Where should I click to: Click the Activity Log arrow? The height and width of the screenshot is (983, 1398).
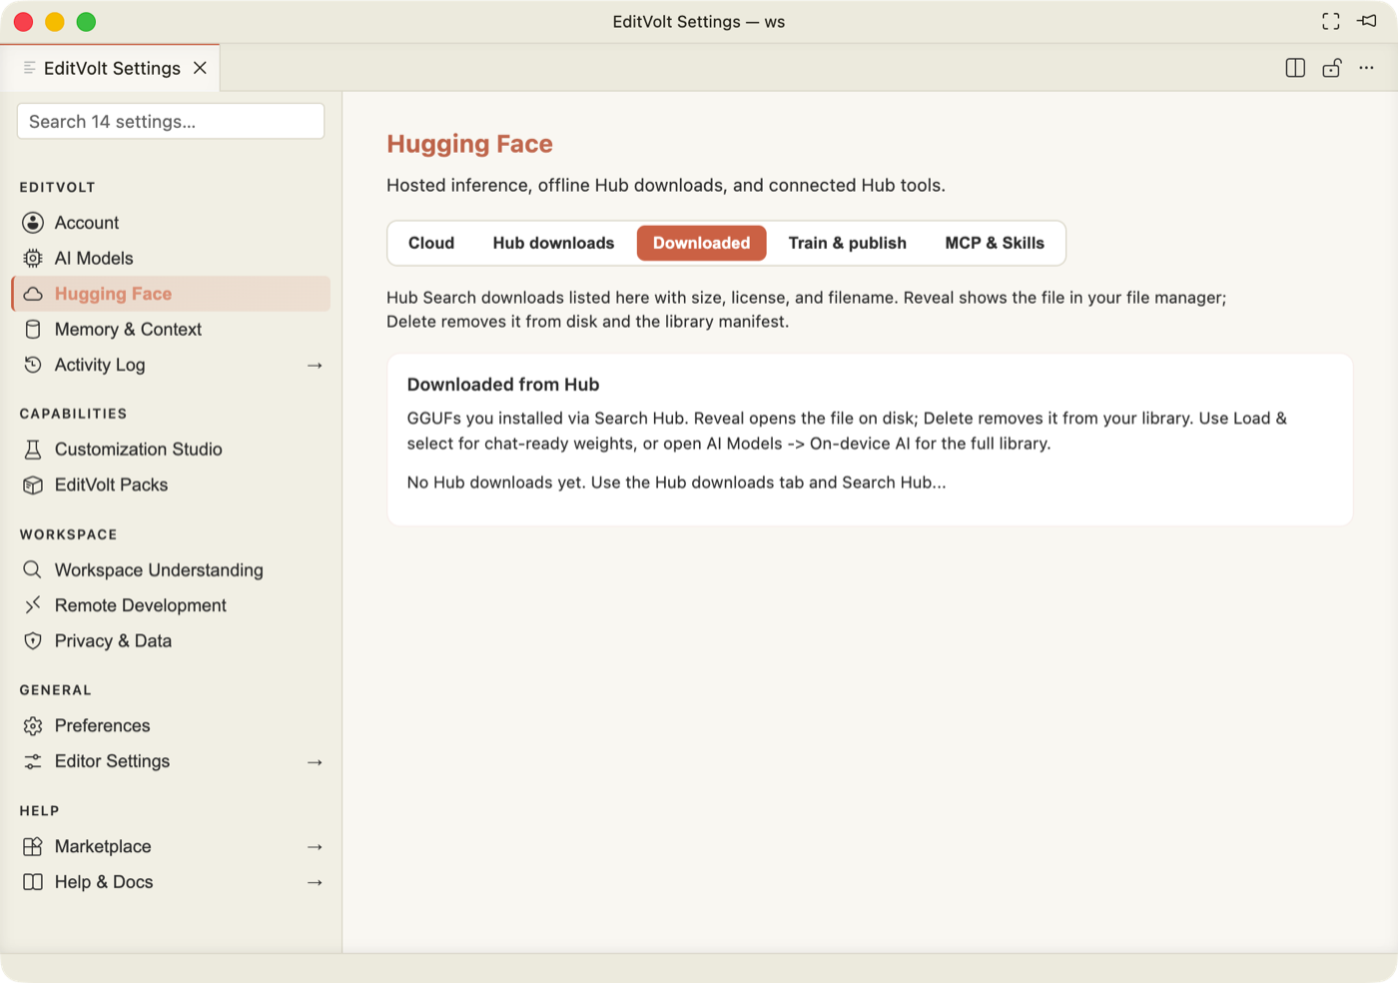(315, 366)
